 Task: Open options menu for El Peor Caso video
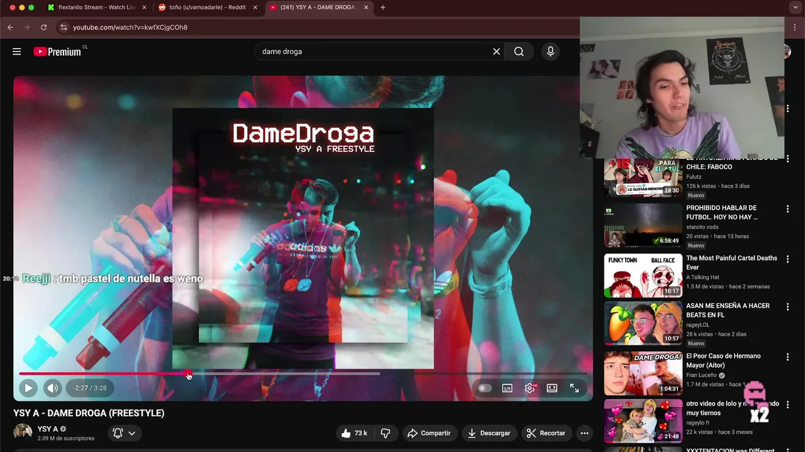(787, 357)
